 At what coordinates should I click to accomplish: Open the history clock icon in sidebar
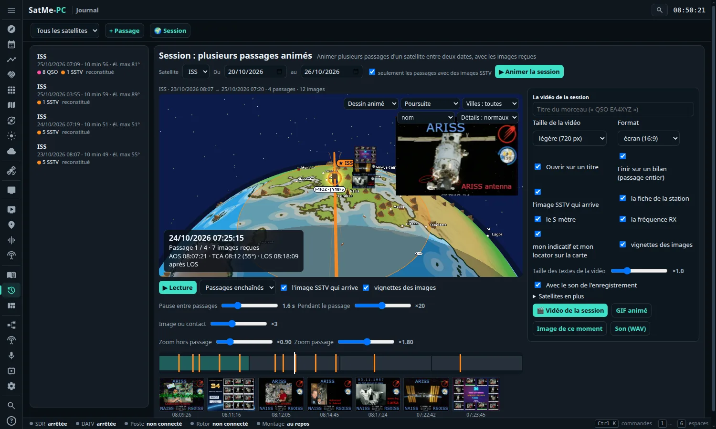11,290
